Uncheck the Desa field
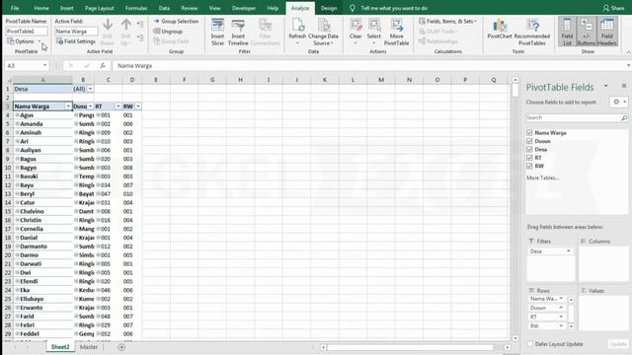 point(529,149)
